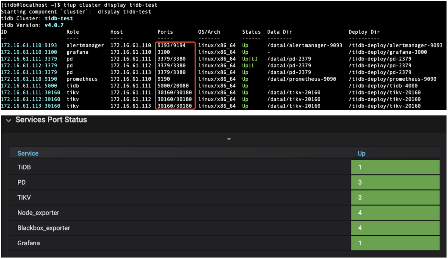Click the ID 172.16.61.112:30160 in terminal
The width and height of the screenshot is (448, 259).
[x=30, y=99]
